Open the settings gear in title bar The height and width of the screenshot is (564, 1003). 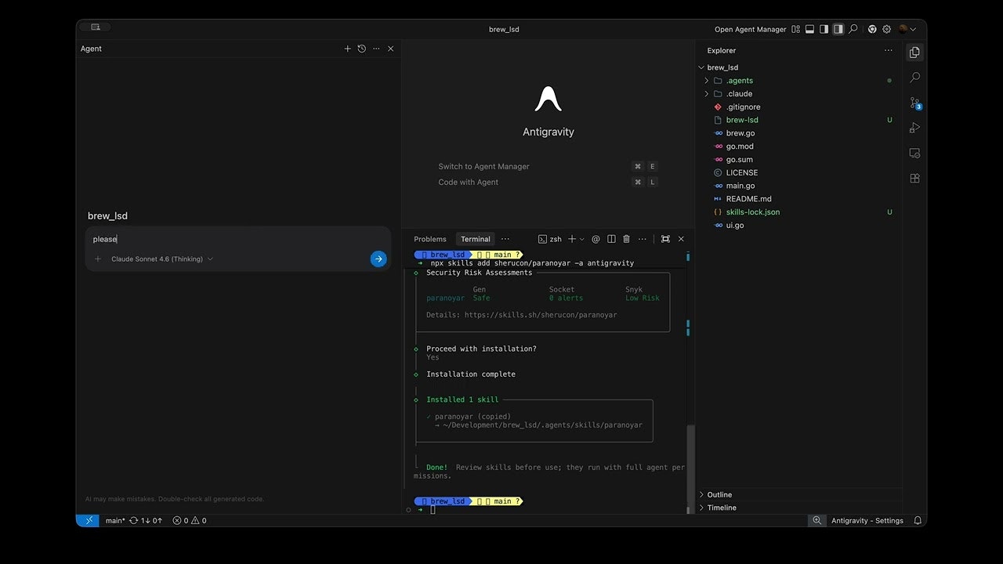point(887,29)
